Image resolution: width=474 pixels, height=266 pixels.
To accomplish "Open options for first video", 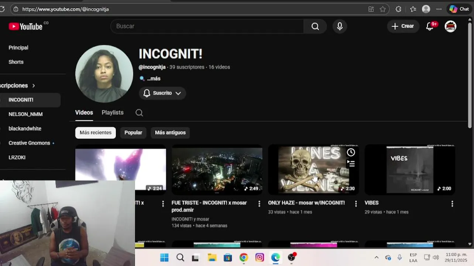I will click(x=163, y=204).
